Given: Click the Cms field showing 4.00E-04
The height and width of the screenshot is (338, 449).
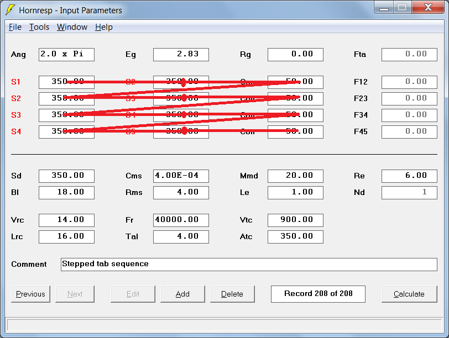Looking at the screenshot, I should [x=181, y=176].
